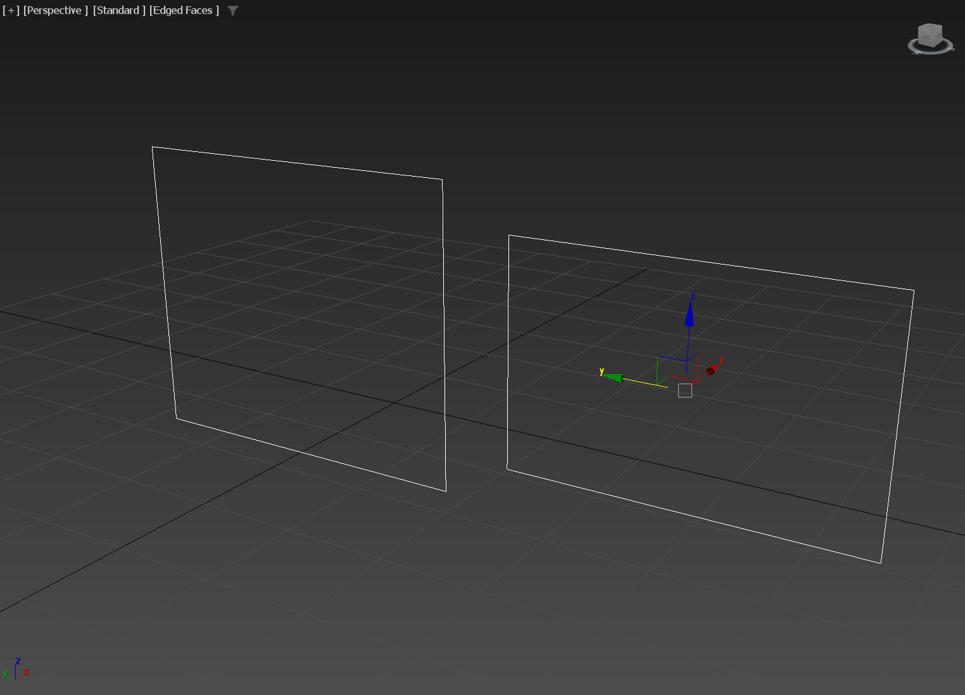Screen dimensions: 965x695
Task: Open the Edged Faces per-view menu
Action: click(x=184, y=10)
